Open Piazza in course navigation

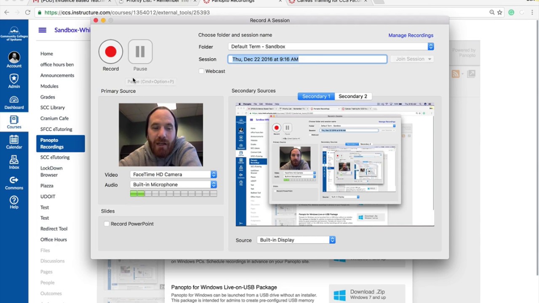tap(47, 186)
